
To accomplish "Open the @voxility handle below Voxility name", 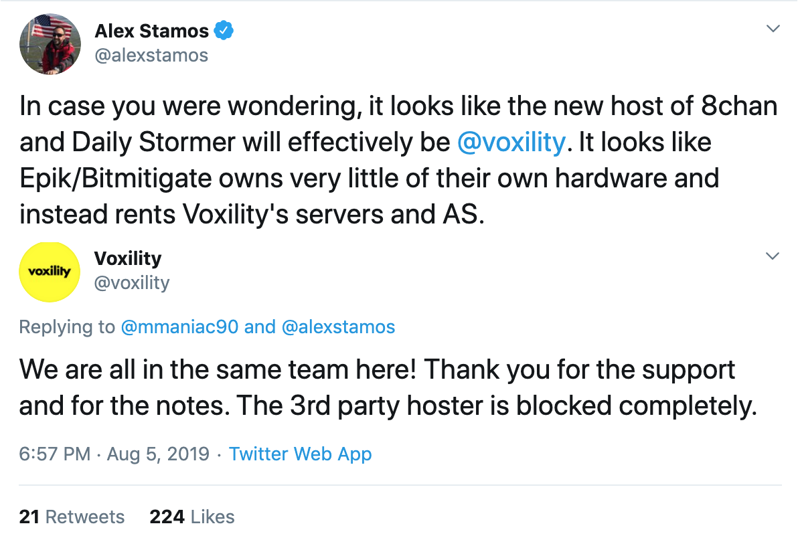I will coord(132,282).
